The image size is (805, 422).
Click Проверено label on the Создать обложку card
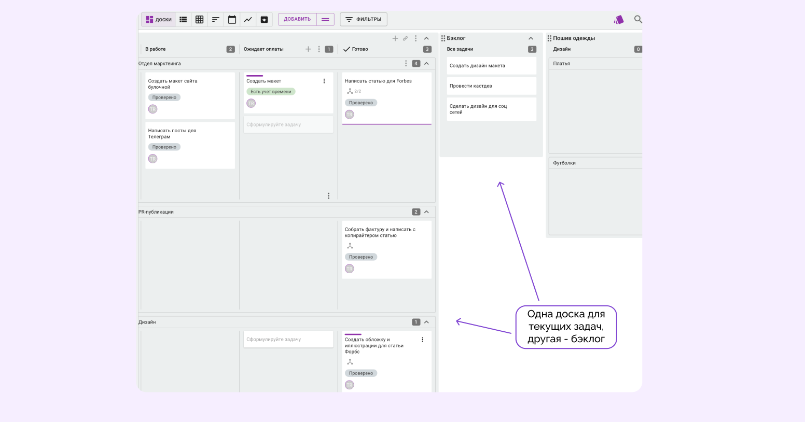(x=361, y=373)
